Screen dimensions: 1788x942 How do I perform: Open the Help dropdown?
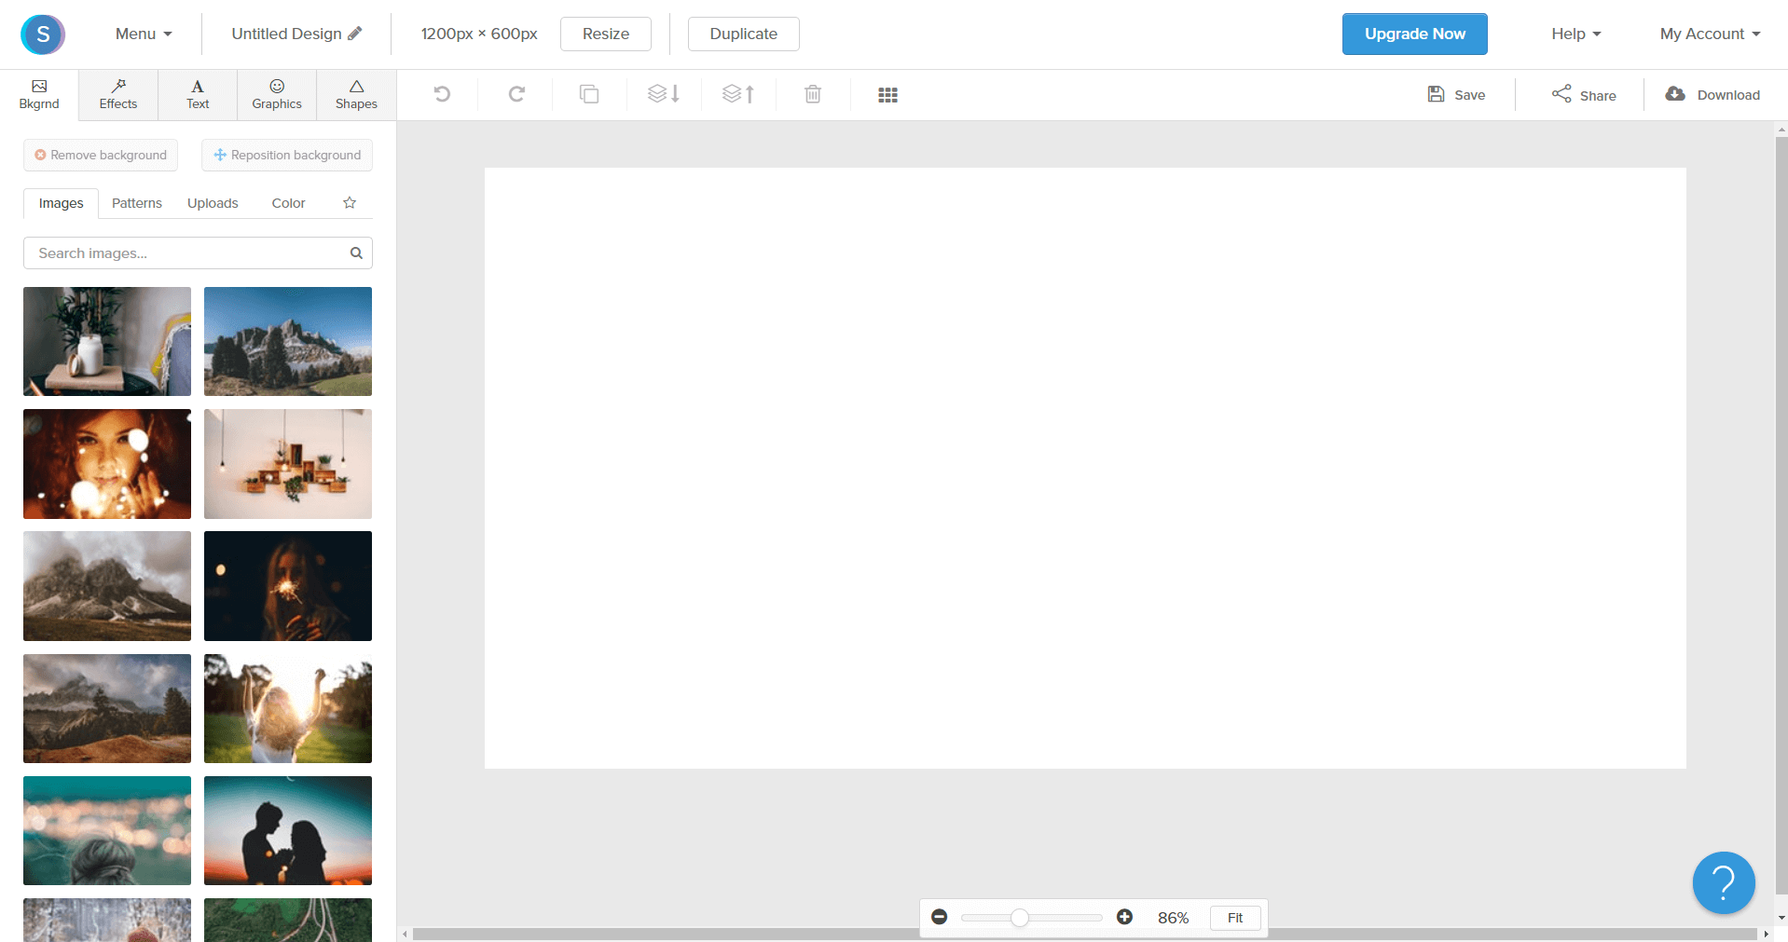1575,34
